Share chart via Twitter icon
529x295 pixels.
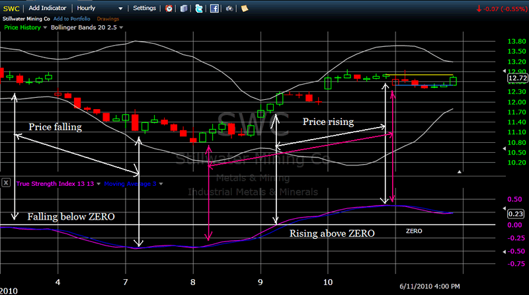click(x=199, y=9)
